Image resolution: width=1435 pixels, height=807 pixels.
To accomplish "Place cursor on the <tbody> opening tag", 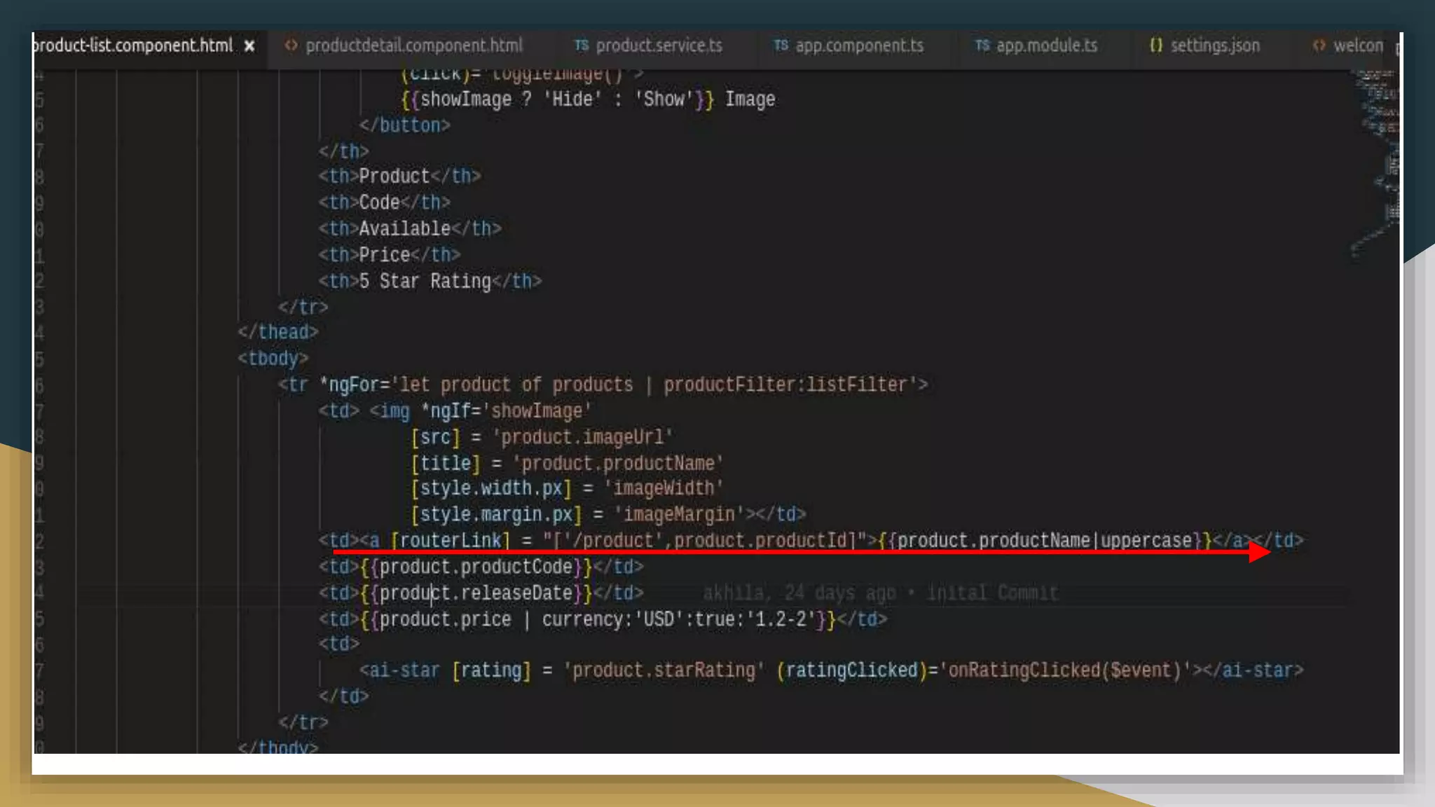I will tap(273, 359).
